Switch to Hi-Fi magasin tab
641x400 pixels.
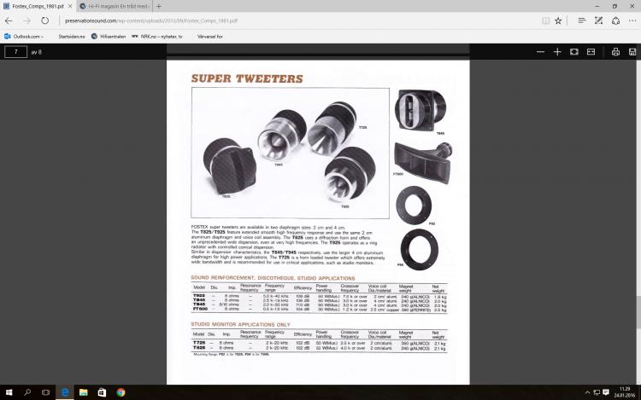[114, 6]
